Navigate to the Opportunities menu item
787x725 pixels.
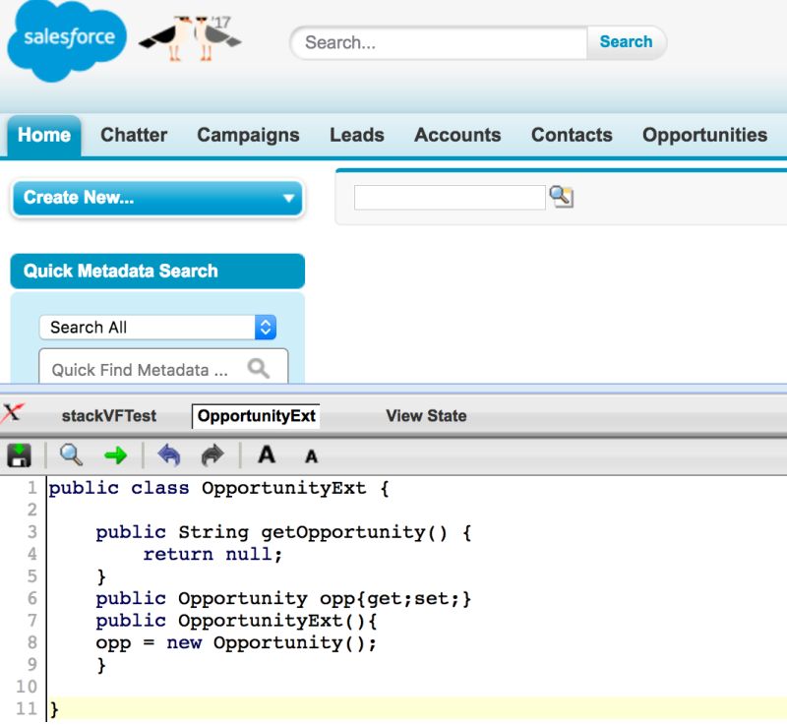point(704,135)
